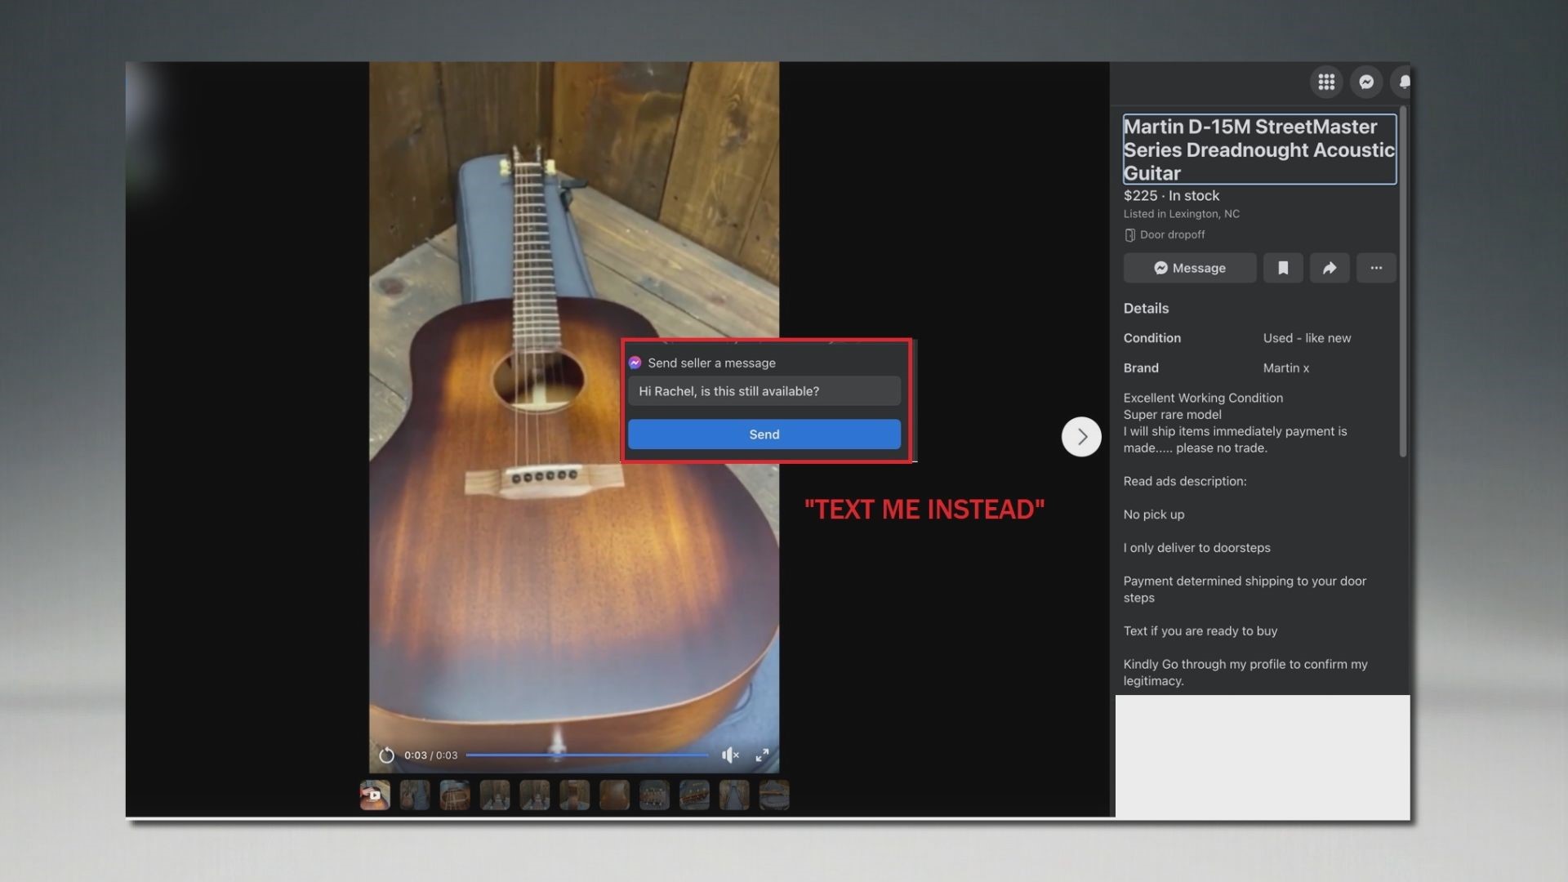Click the Message button to contact seller
Screen dimensions: 1568x882
click(x=1189, y=267)
